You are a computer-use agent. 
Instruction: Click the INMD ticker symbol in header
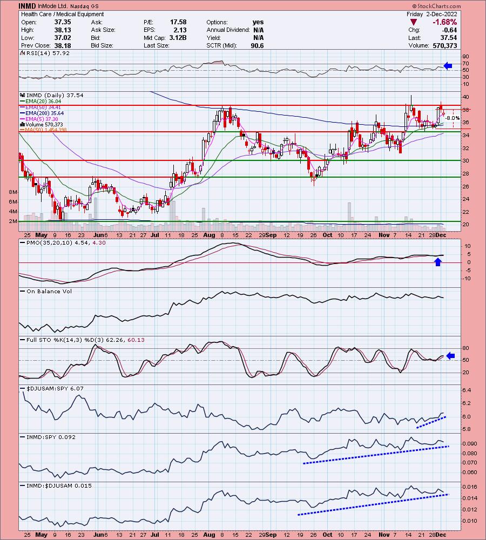(x=28, y=6)
